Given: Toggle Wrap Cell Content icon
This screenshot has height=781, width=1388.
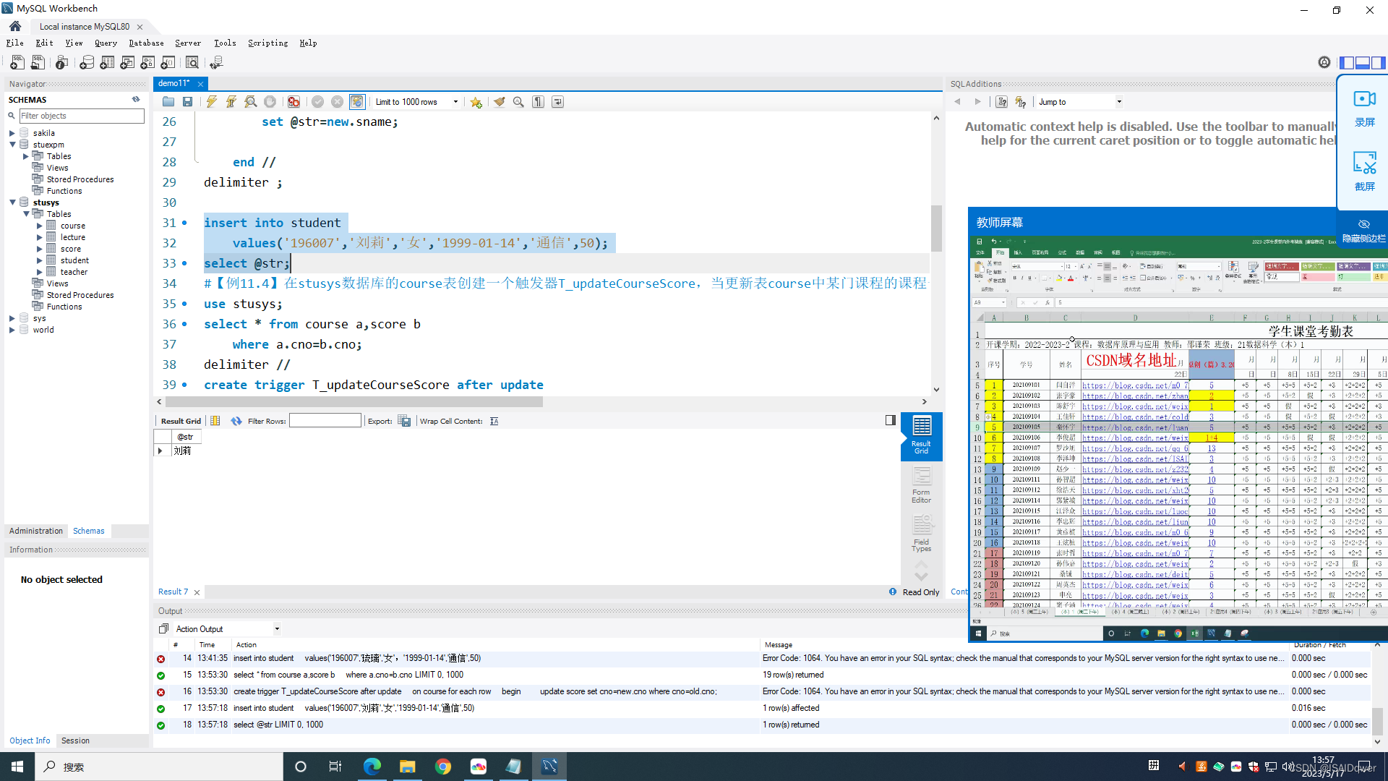Looking at the screenshot, I should (x=494, y=421).
